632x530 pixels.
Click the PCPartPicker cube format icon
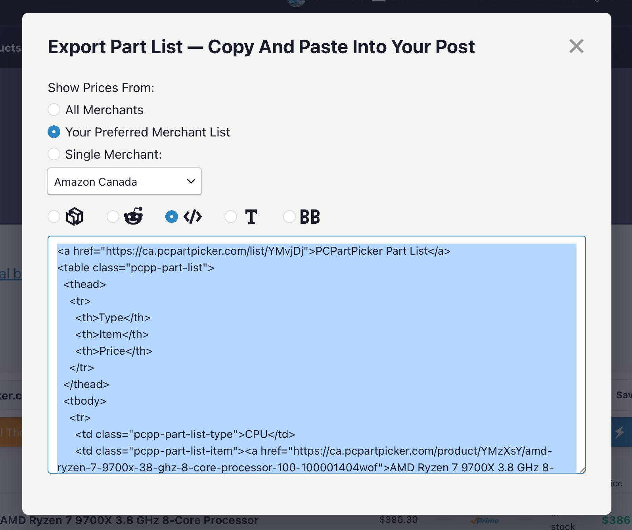point(75,217)
